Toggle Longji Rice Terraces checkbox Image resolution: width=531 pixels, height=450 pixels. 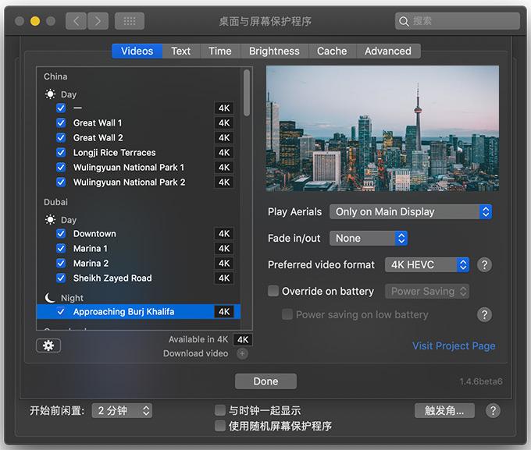(x=61, y=153)
